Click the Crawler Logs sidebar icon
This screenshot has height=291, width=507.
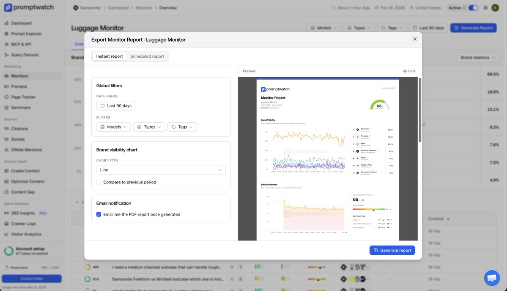[x=6, y=224]
